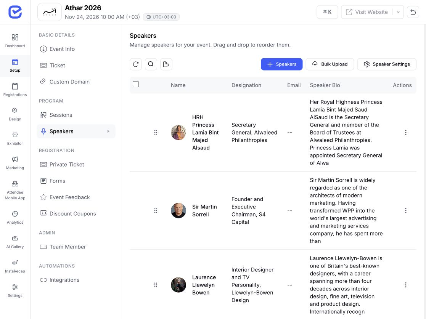Click drag handle for Sir Martin Sorrell row
The image size is (426, 319).
tap(156, 211)
